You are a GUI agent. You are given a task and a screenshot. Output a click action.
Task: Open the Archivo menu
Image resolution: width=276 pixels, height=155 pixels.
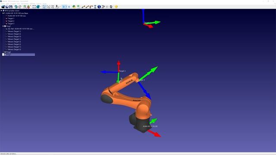(3, 4)
